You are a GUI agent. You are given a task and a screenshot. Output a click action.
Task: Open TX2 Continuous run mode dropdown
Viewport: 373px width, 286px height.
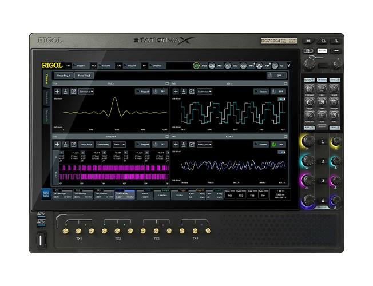204,92
